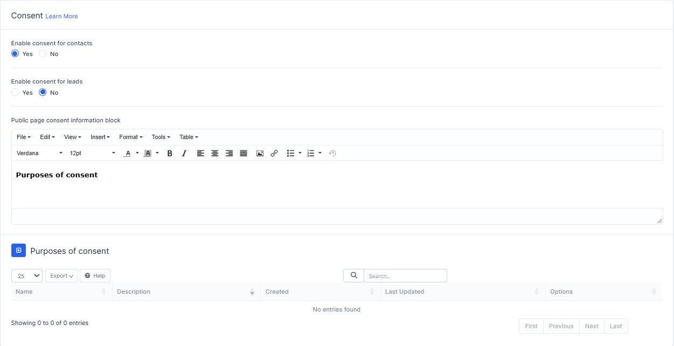674x346 pixels.
Task: Justify text in the editor toolbar
Action: point(244,154)
